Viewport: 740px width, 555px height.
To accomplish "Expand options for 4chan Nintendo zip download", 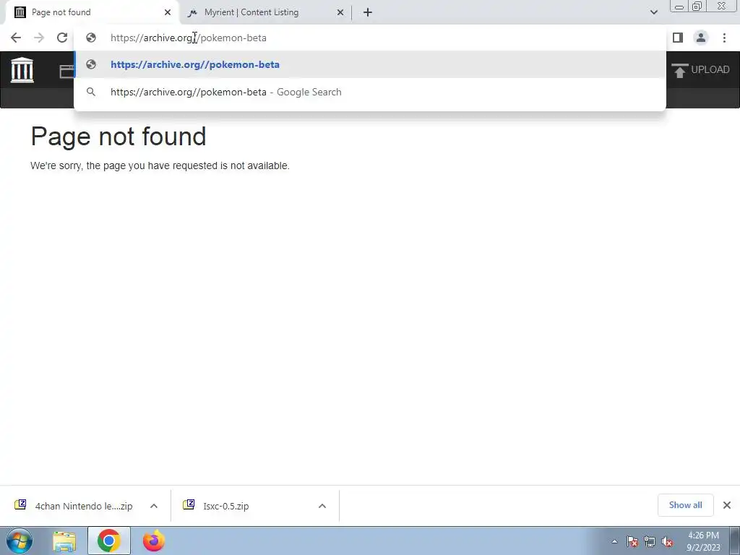I will click(154, 506).
